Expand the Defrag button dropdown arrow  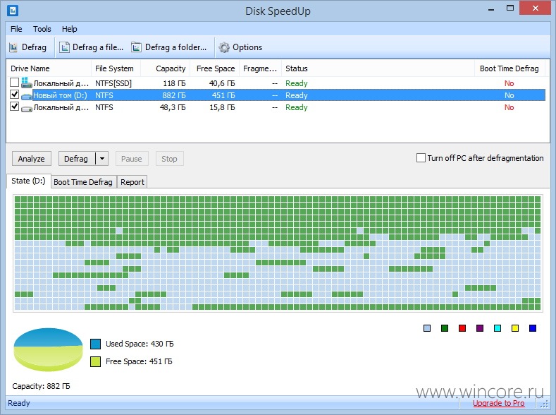tap(101, 159)
